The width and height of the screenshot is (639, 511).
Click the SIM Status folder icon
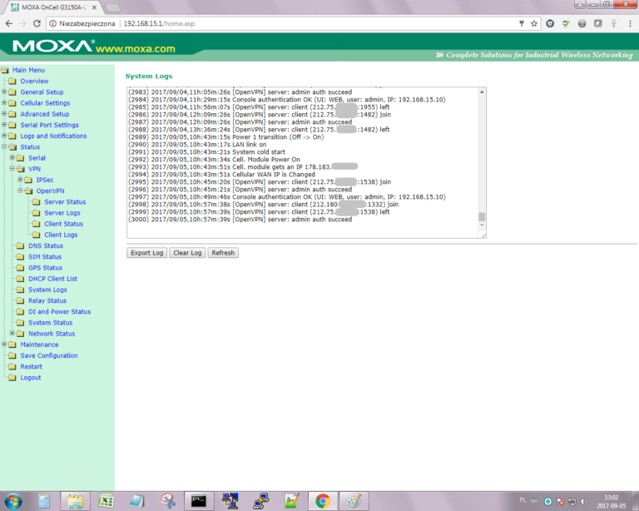[x=20, y=256]
